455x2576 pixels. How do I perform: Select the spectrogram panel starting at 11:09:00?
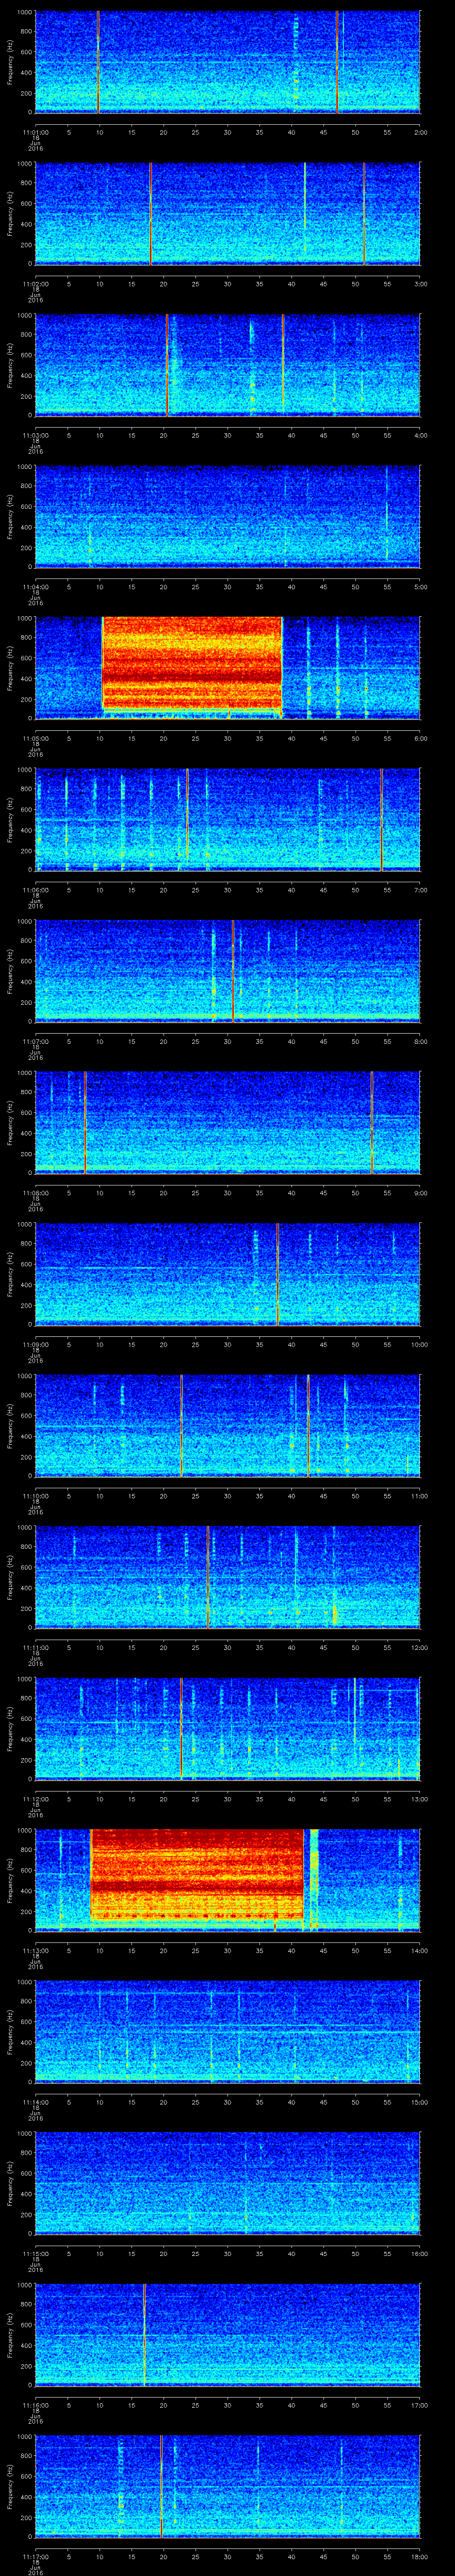[227, 1274]
